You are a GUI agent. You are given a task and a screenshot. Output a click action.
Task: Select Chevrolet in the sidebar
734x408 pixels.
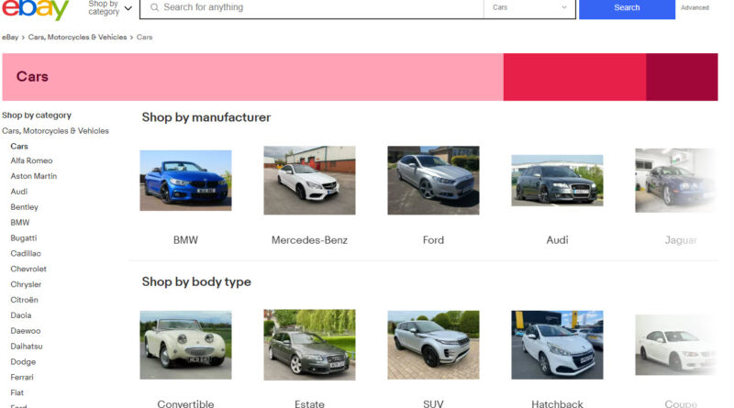28,269
